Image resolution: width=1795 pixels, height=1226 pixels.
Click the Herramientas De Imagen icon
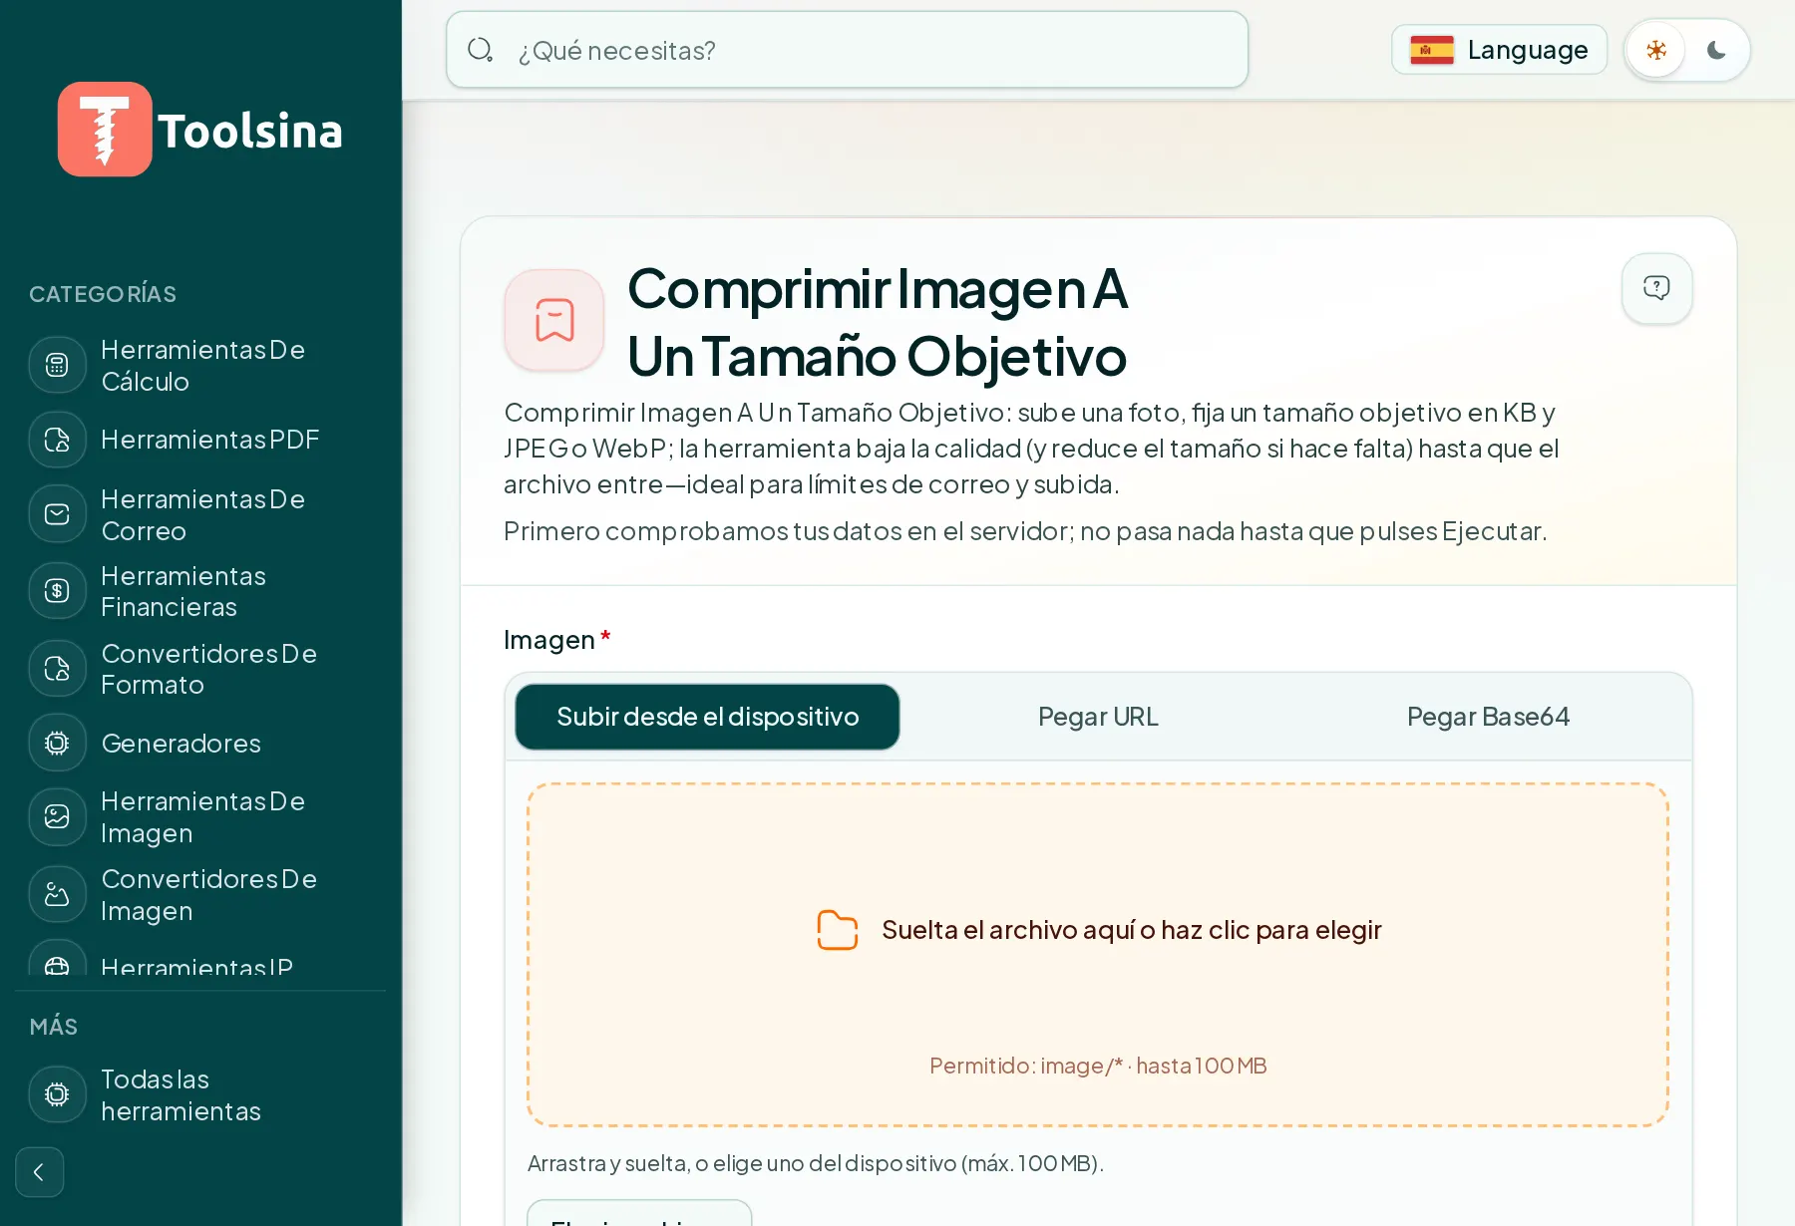58,816
